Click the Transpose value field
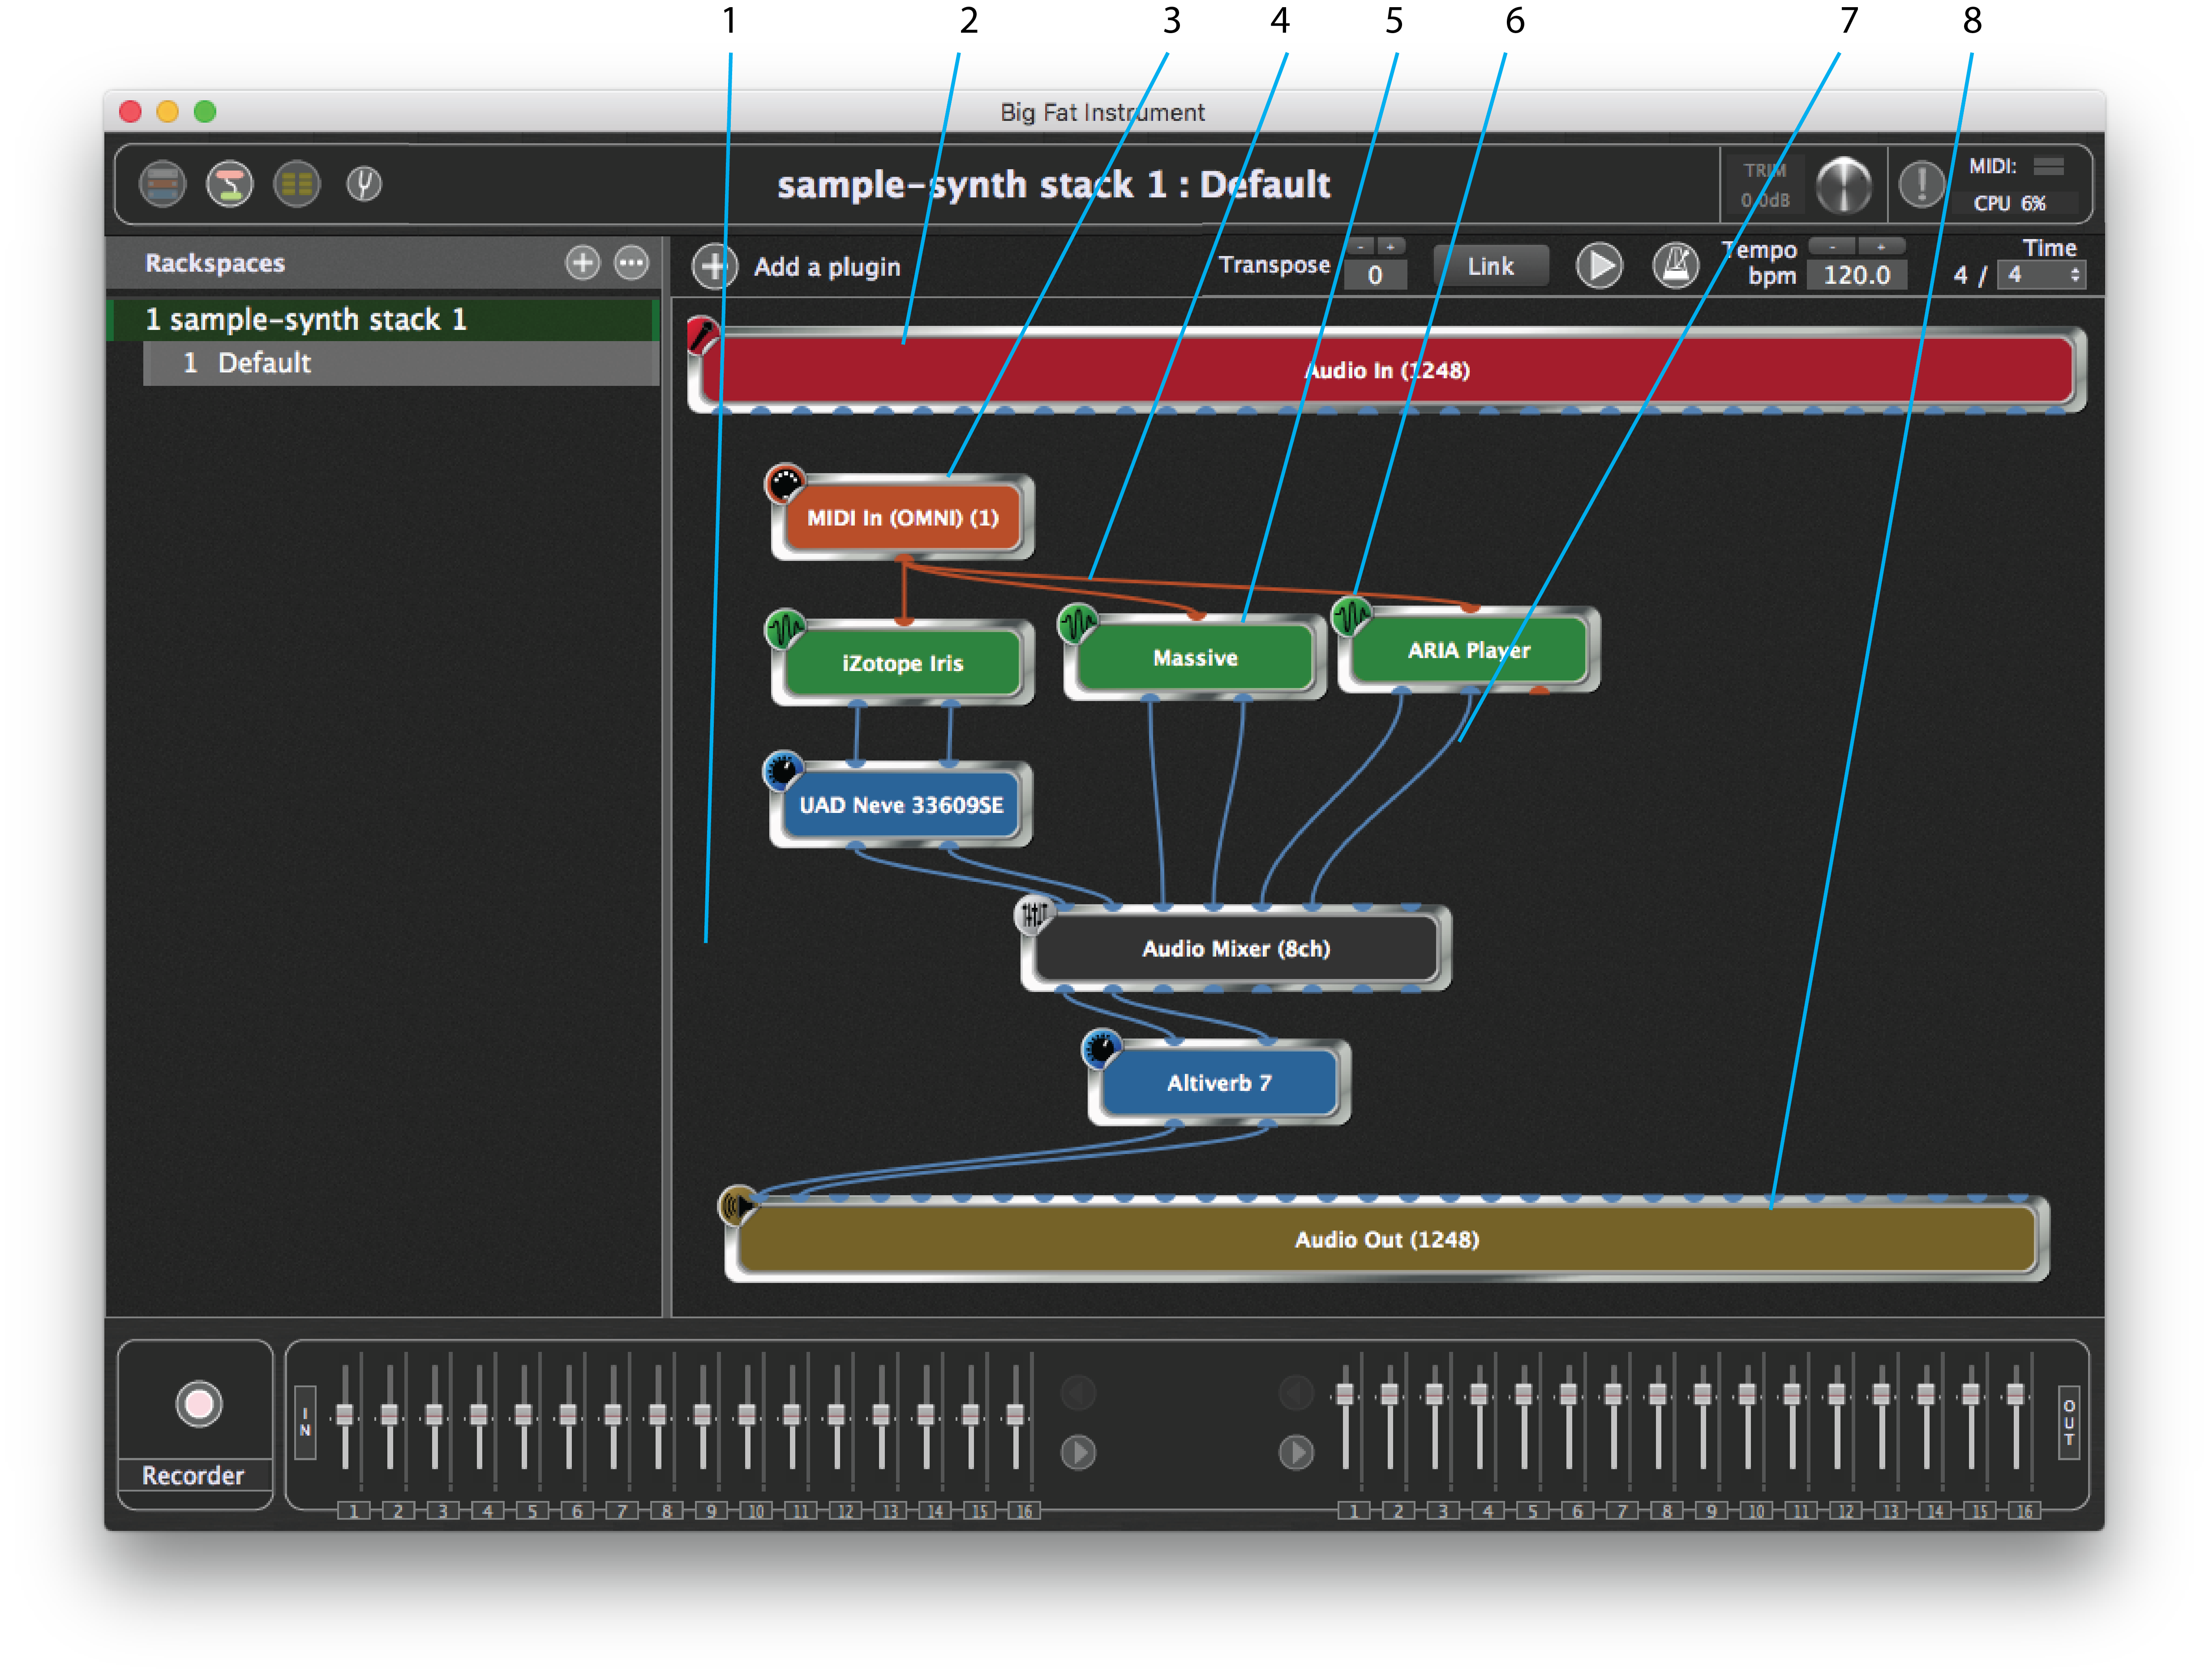 pyautogui.click(x=1376, y=275)
